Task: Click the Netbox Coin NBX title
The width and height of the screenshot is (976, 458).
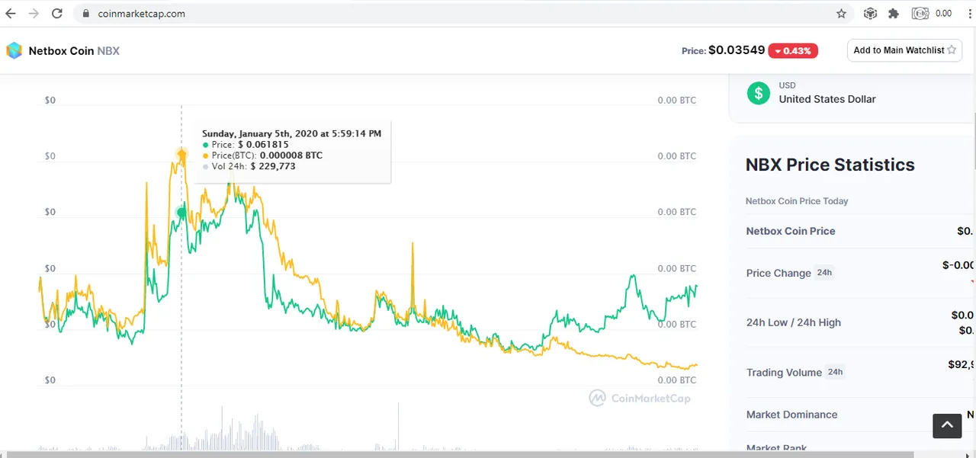Action: 74,51
